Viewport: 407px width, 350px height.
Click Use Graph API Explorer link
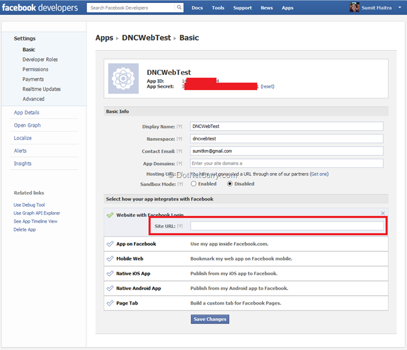tap(37, 213)
